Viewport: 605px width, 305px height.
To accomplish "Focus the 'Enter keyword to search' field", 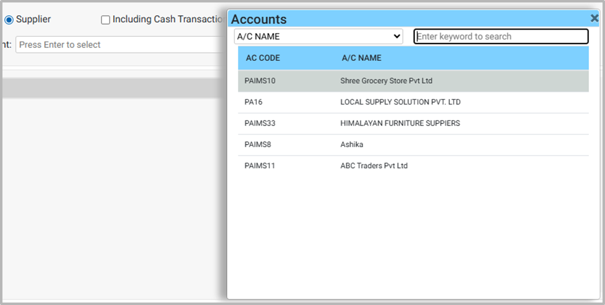I will [x=500, y=37].
